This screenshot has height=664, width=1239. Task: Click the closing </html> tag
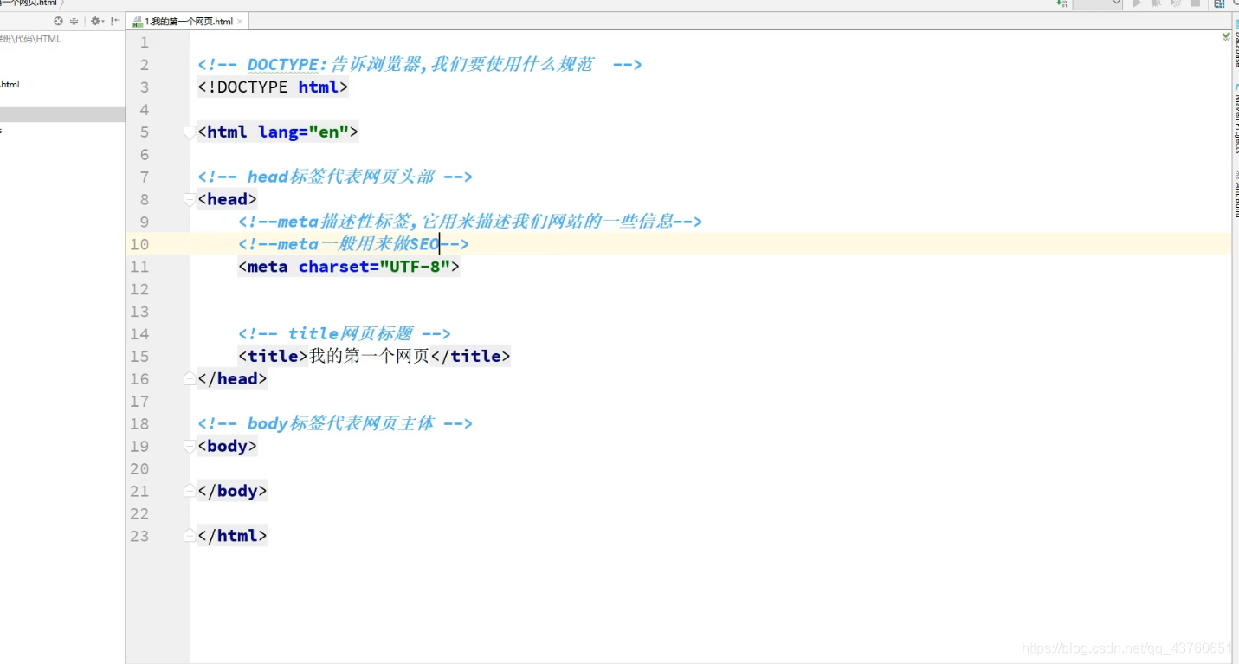coord(232,537)
